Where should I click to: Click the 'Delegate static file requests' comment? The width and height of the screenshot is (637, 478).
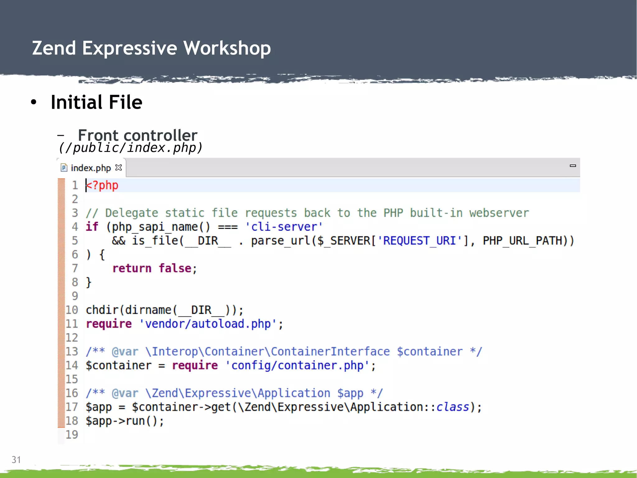click(x=307, y=213)
